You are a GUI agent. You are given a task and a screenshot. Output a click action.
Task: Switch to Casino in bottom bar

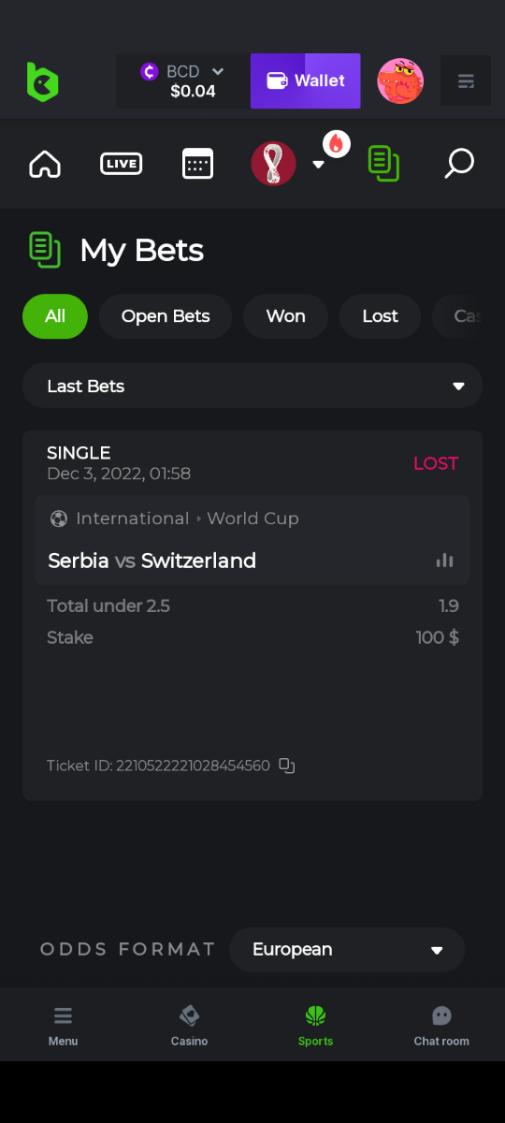pos(189,1026)
